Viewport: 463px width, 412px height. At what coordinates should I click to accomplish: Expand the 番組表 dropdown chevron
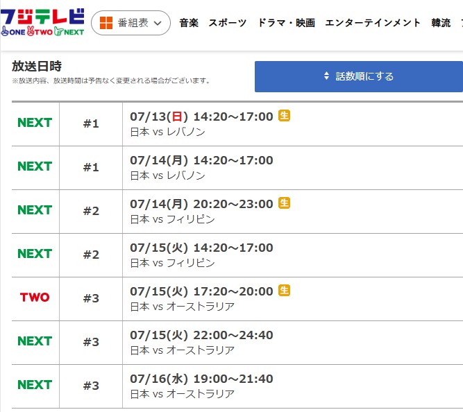point(158,23)
